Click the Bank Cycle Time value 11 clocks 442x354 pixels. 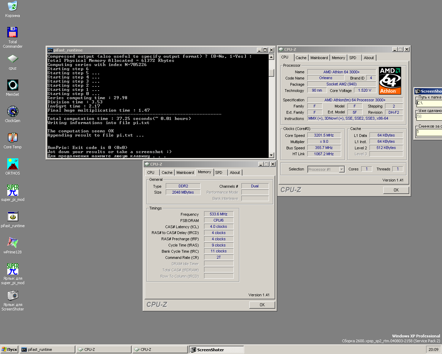point(219,251)
